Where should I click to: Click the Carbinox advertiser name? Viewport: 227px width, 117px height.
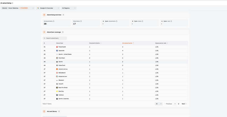61,95
